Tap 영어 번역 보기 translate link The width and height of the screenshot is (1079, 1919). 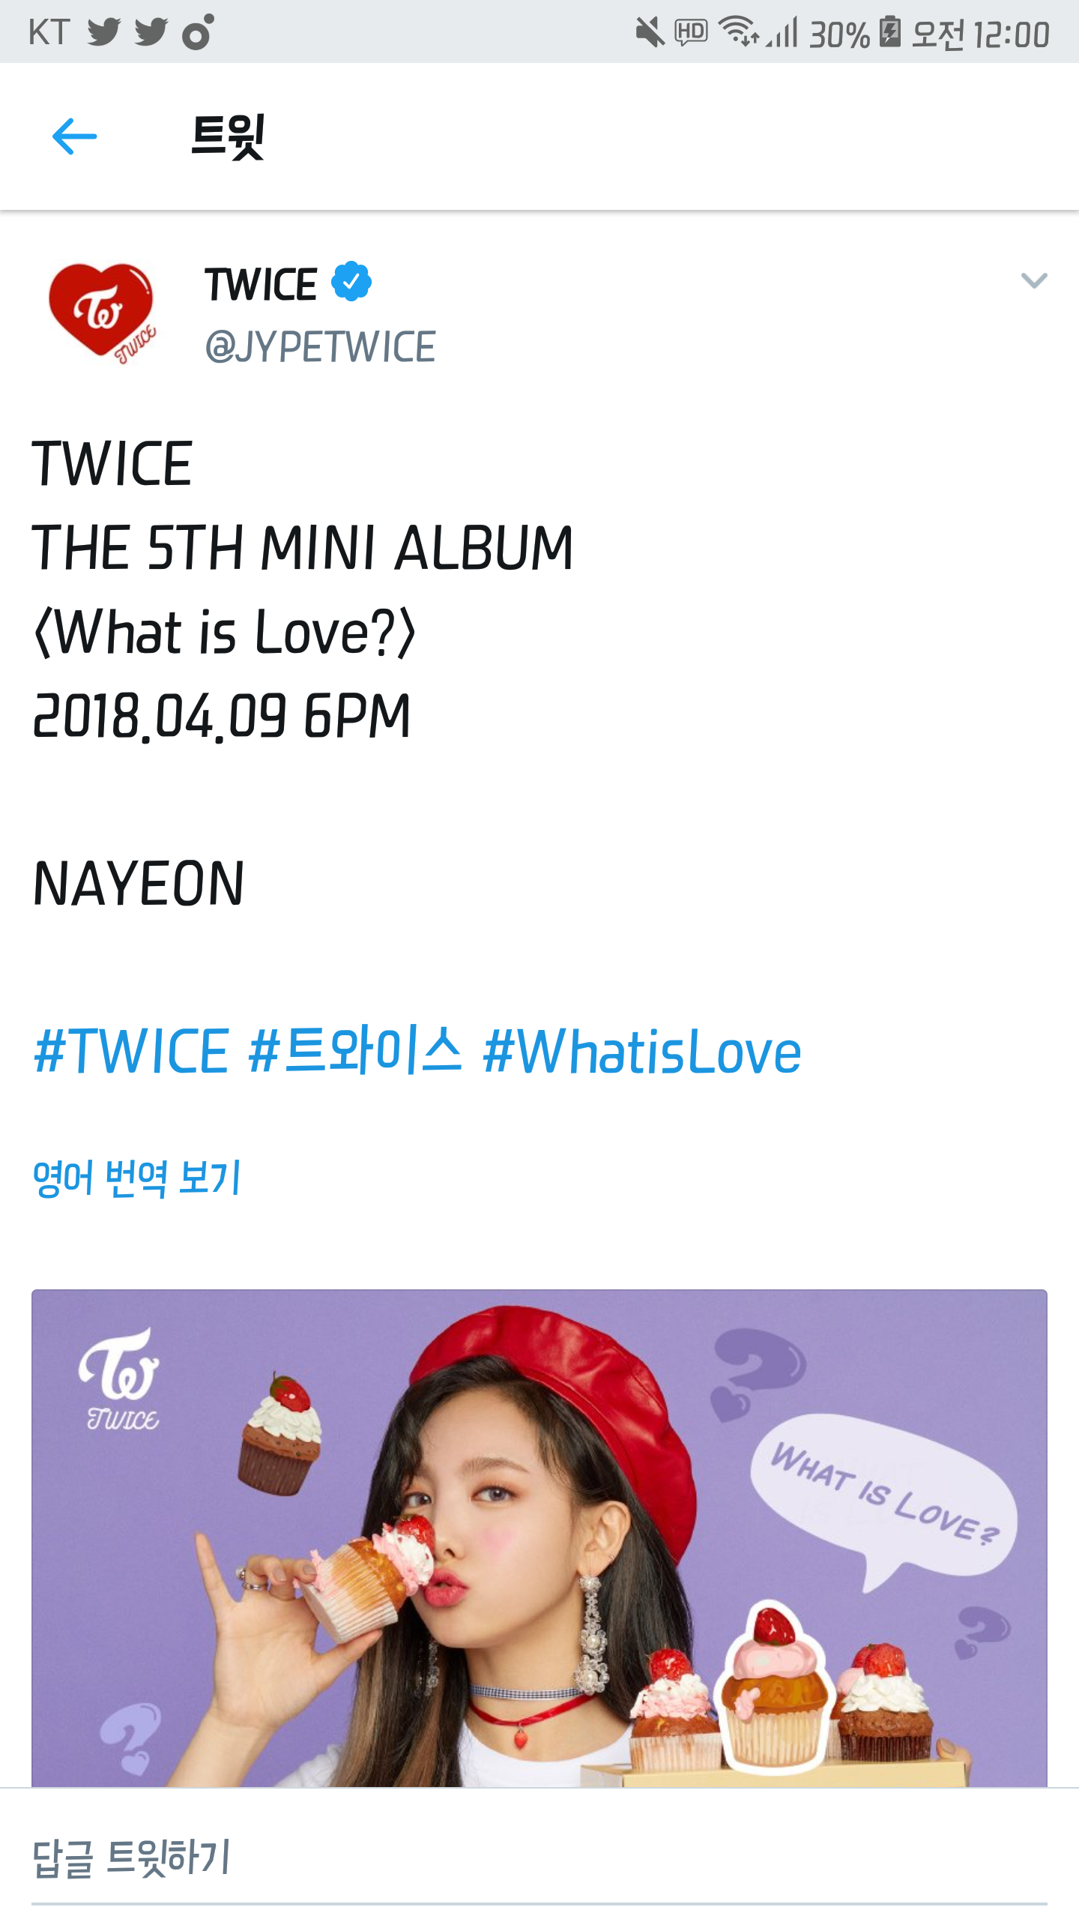[x=136, y=1178]
